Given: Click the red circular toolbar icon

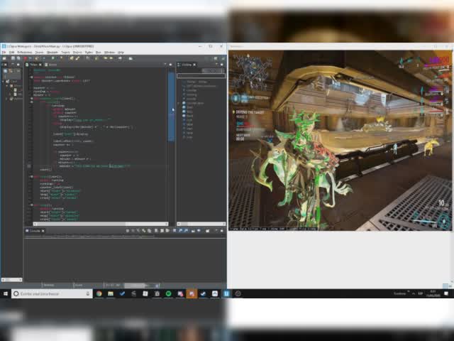Looking at the screenshot, I should pos(26,58).
